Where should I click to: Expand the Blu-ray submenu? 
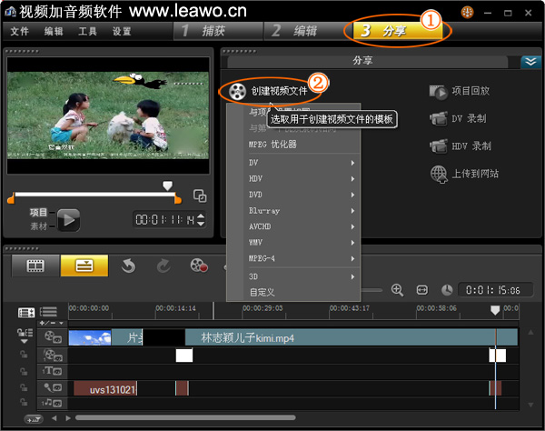(x=302, y=211)
